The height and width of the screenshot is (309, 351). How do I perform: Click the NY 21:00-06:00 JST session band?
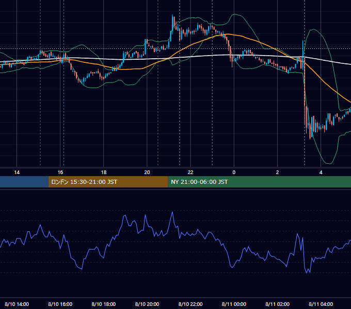[x=260, y=182]
